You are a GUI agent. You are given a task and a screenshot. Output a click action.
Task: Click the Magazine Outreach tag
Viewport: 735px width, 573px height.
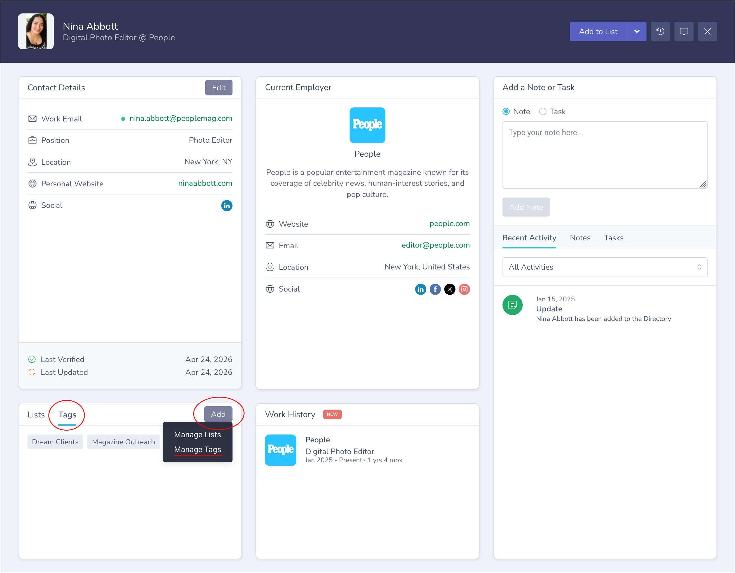[x=124, y=442]
